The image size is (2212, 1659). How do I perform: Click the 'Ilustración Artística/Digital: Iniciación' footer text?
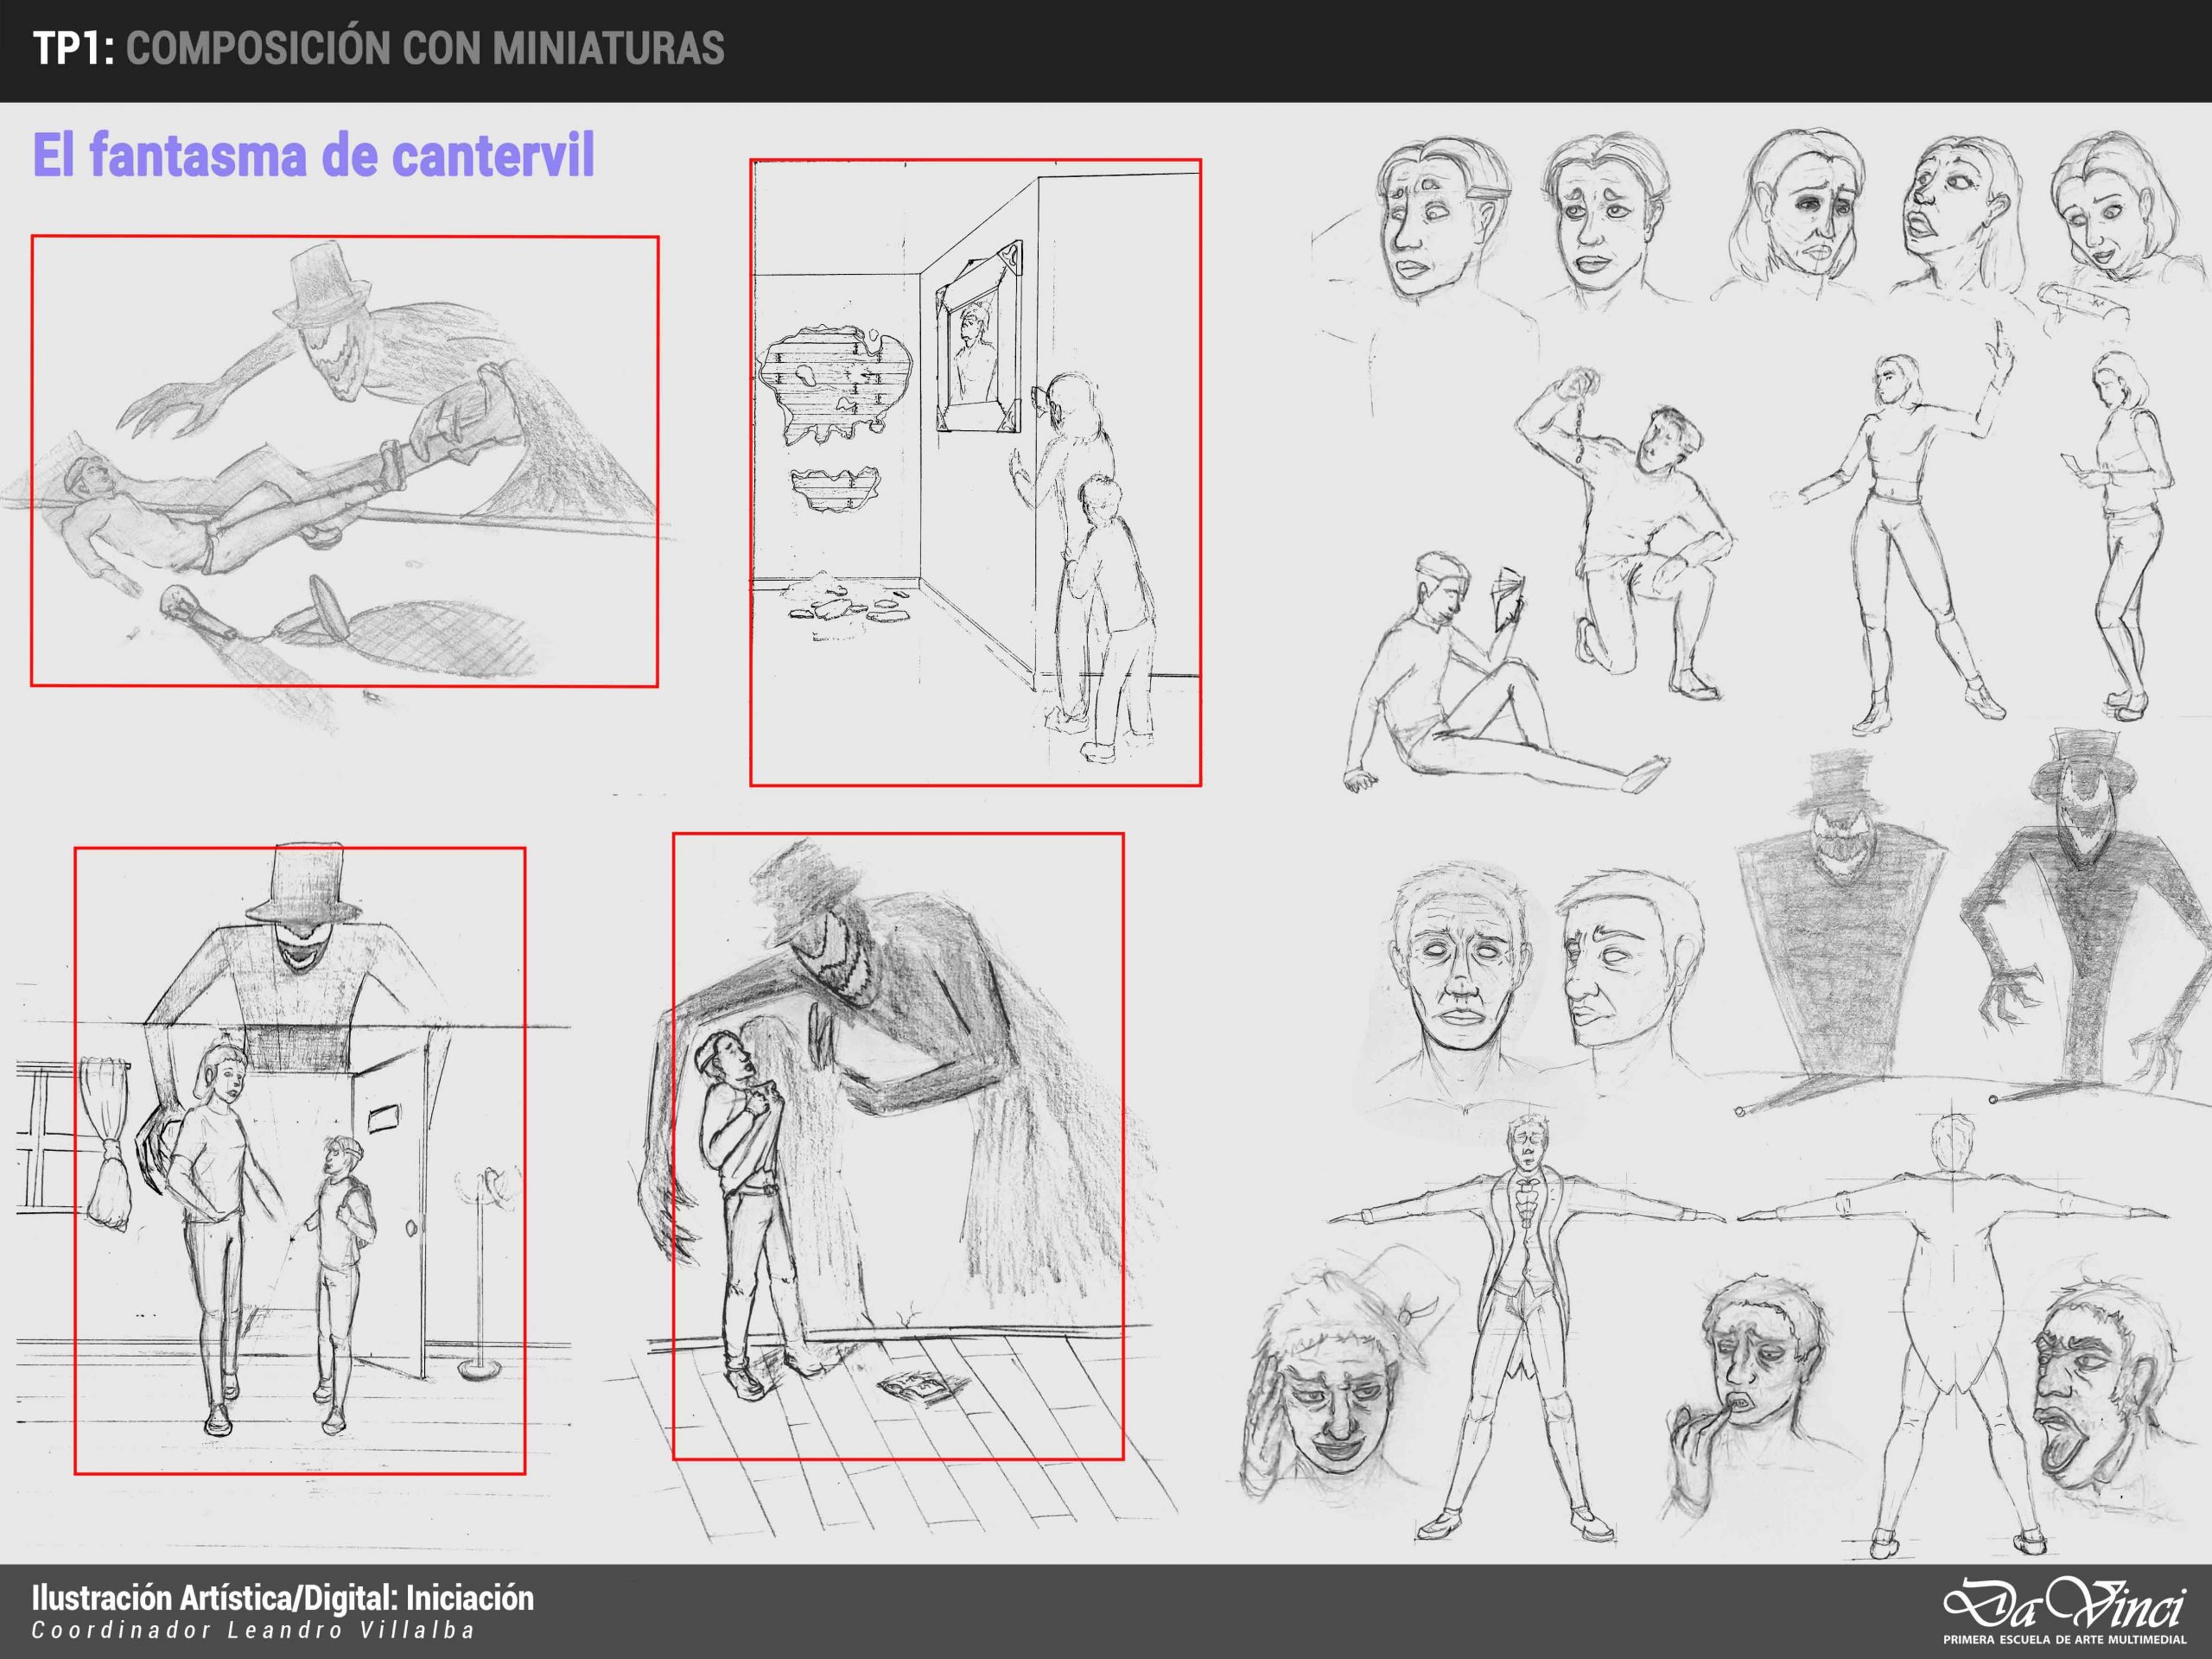(x=283, y=1598)
